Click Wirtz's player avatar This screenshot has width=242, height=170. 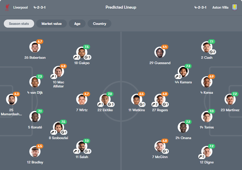click(82, 100)
